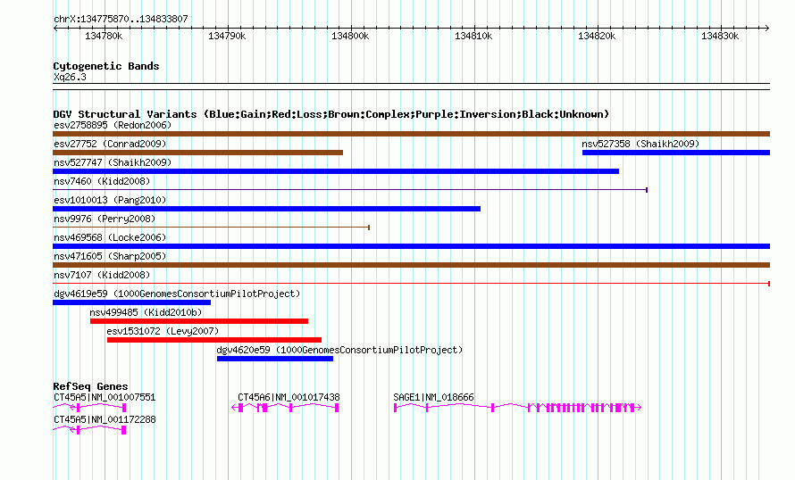
Task: Click label text 'nsv7107 (Kidd2008)'
Action: [x=102, y=275]
